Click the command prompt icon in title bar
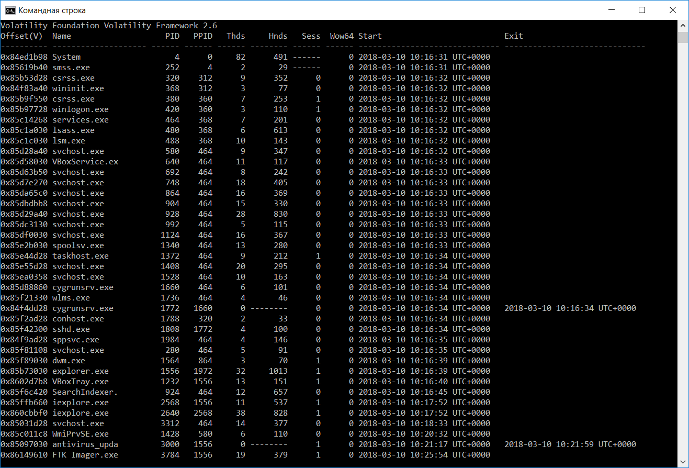 coord(10,10)
